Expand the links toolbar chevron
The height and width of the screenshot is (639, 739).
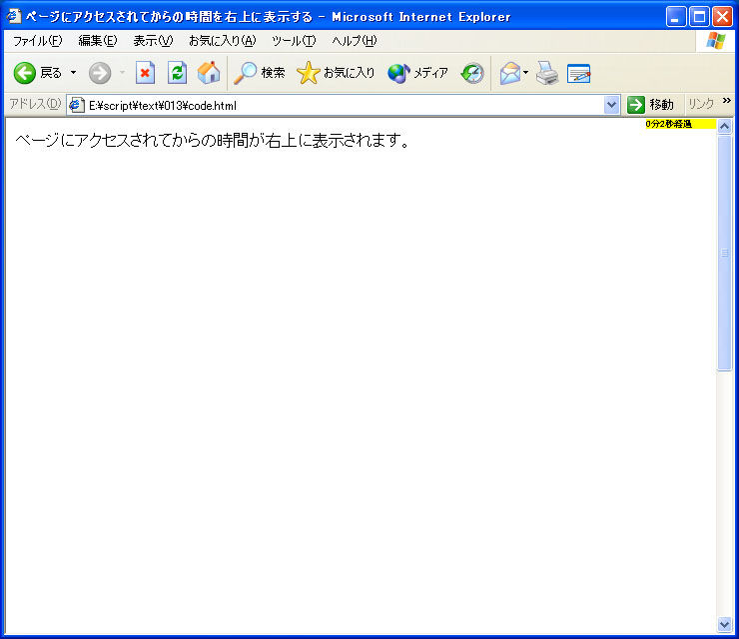[727, 101]
